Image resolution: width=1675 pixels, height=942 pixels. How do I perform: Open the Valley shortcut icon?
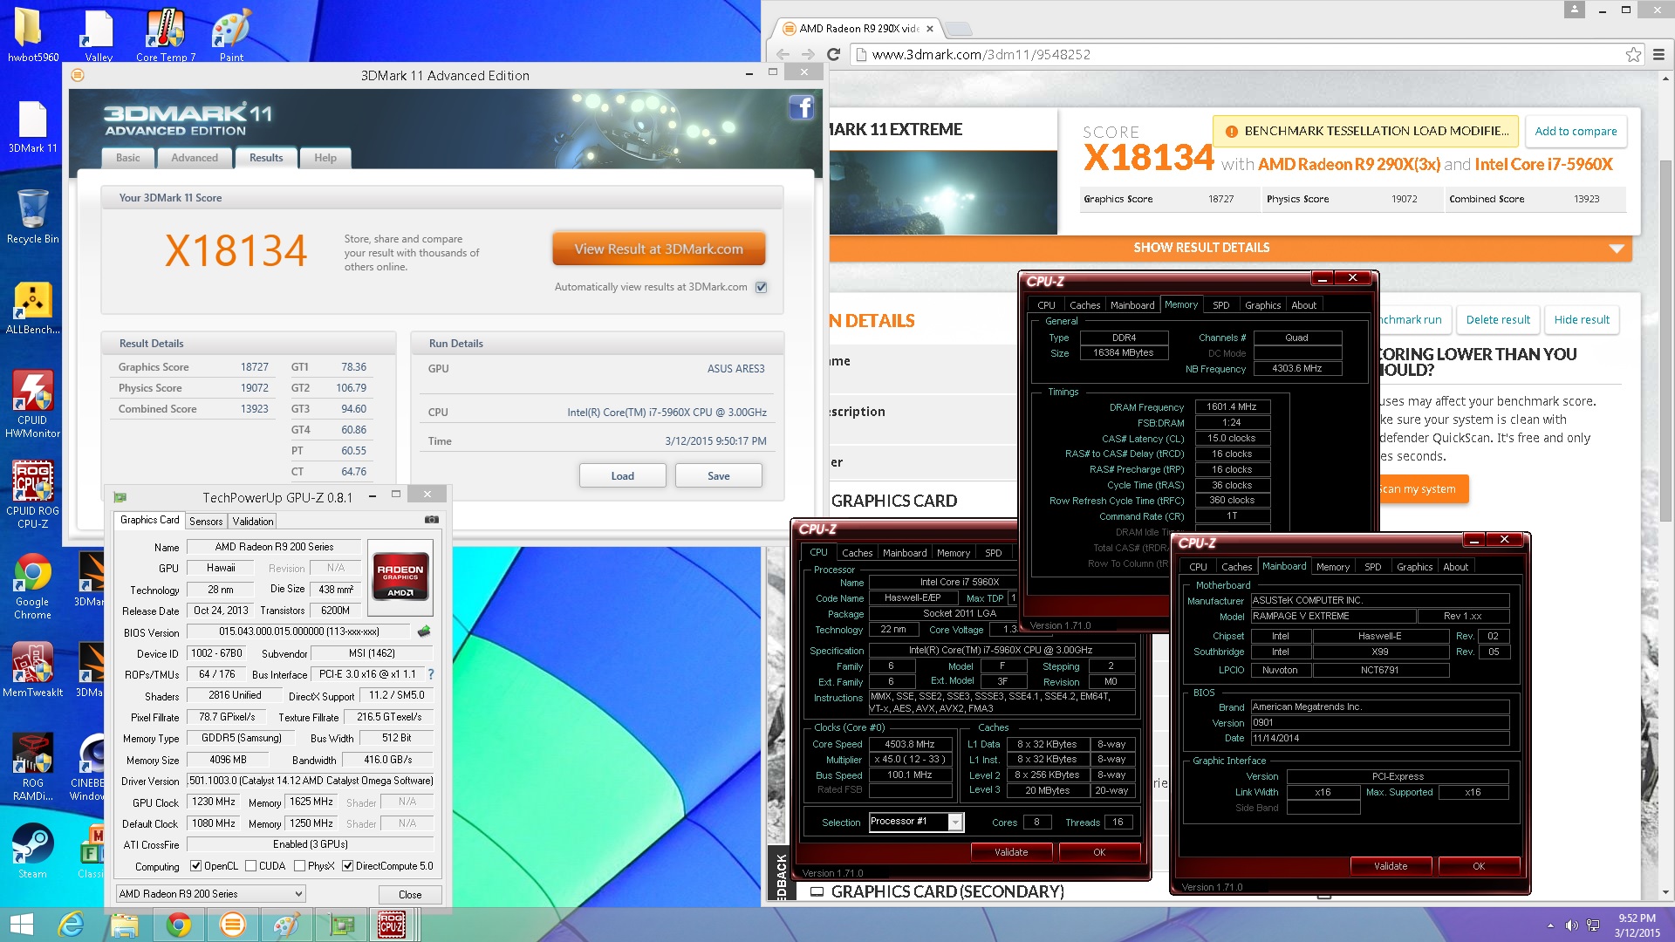pyautogui.click(x=98, y=35)
